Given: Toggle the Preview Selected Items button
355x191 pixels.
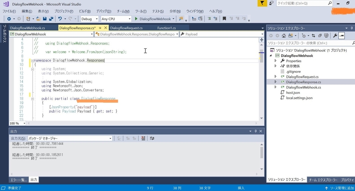Looking at the screenshot, I should coord(341,36).
